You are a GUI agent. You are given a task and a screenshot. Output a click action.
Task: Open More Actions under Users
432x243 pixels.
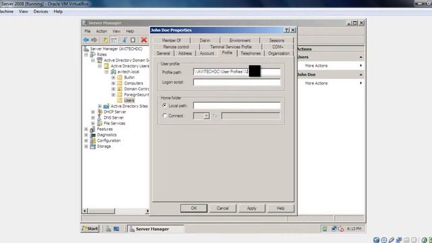coord(317,65)
